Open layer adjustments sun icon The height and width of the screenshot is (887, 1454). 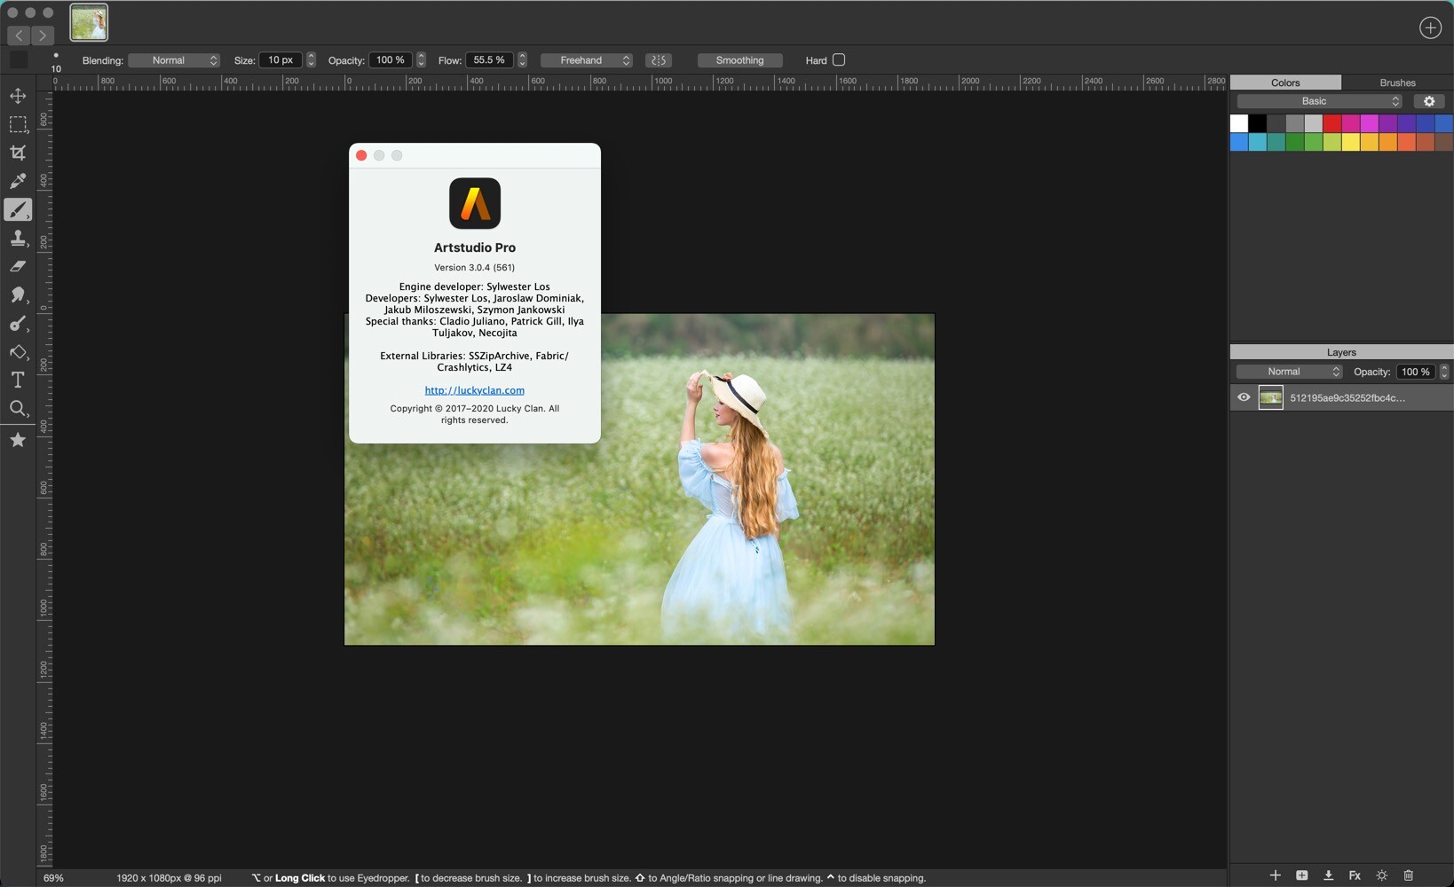coord(1381,875)
